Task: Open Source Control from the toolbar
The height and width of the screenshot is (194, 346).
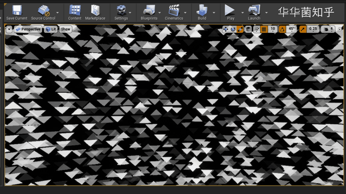Action: (x=43, y=13)
